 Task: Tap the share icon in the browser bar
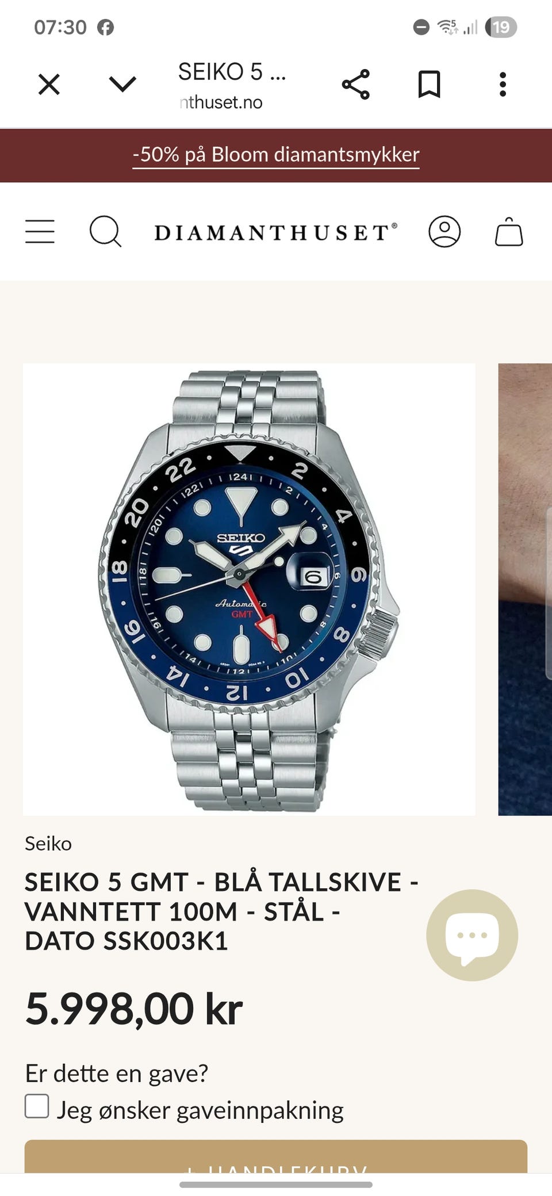356,85
